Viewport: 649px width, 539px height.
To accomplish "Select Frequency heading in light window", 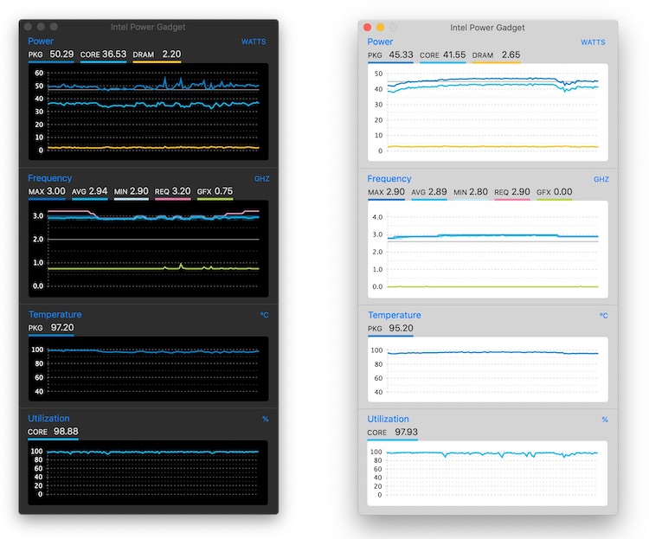I will pos(389,179).
